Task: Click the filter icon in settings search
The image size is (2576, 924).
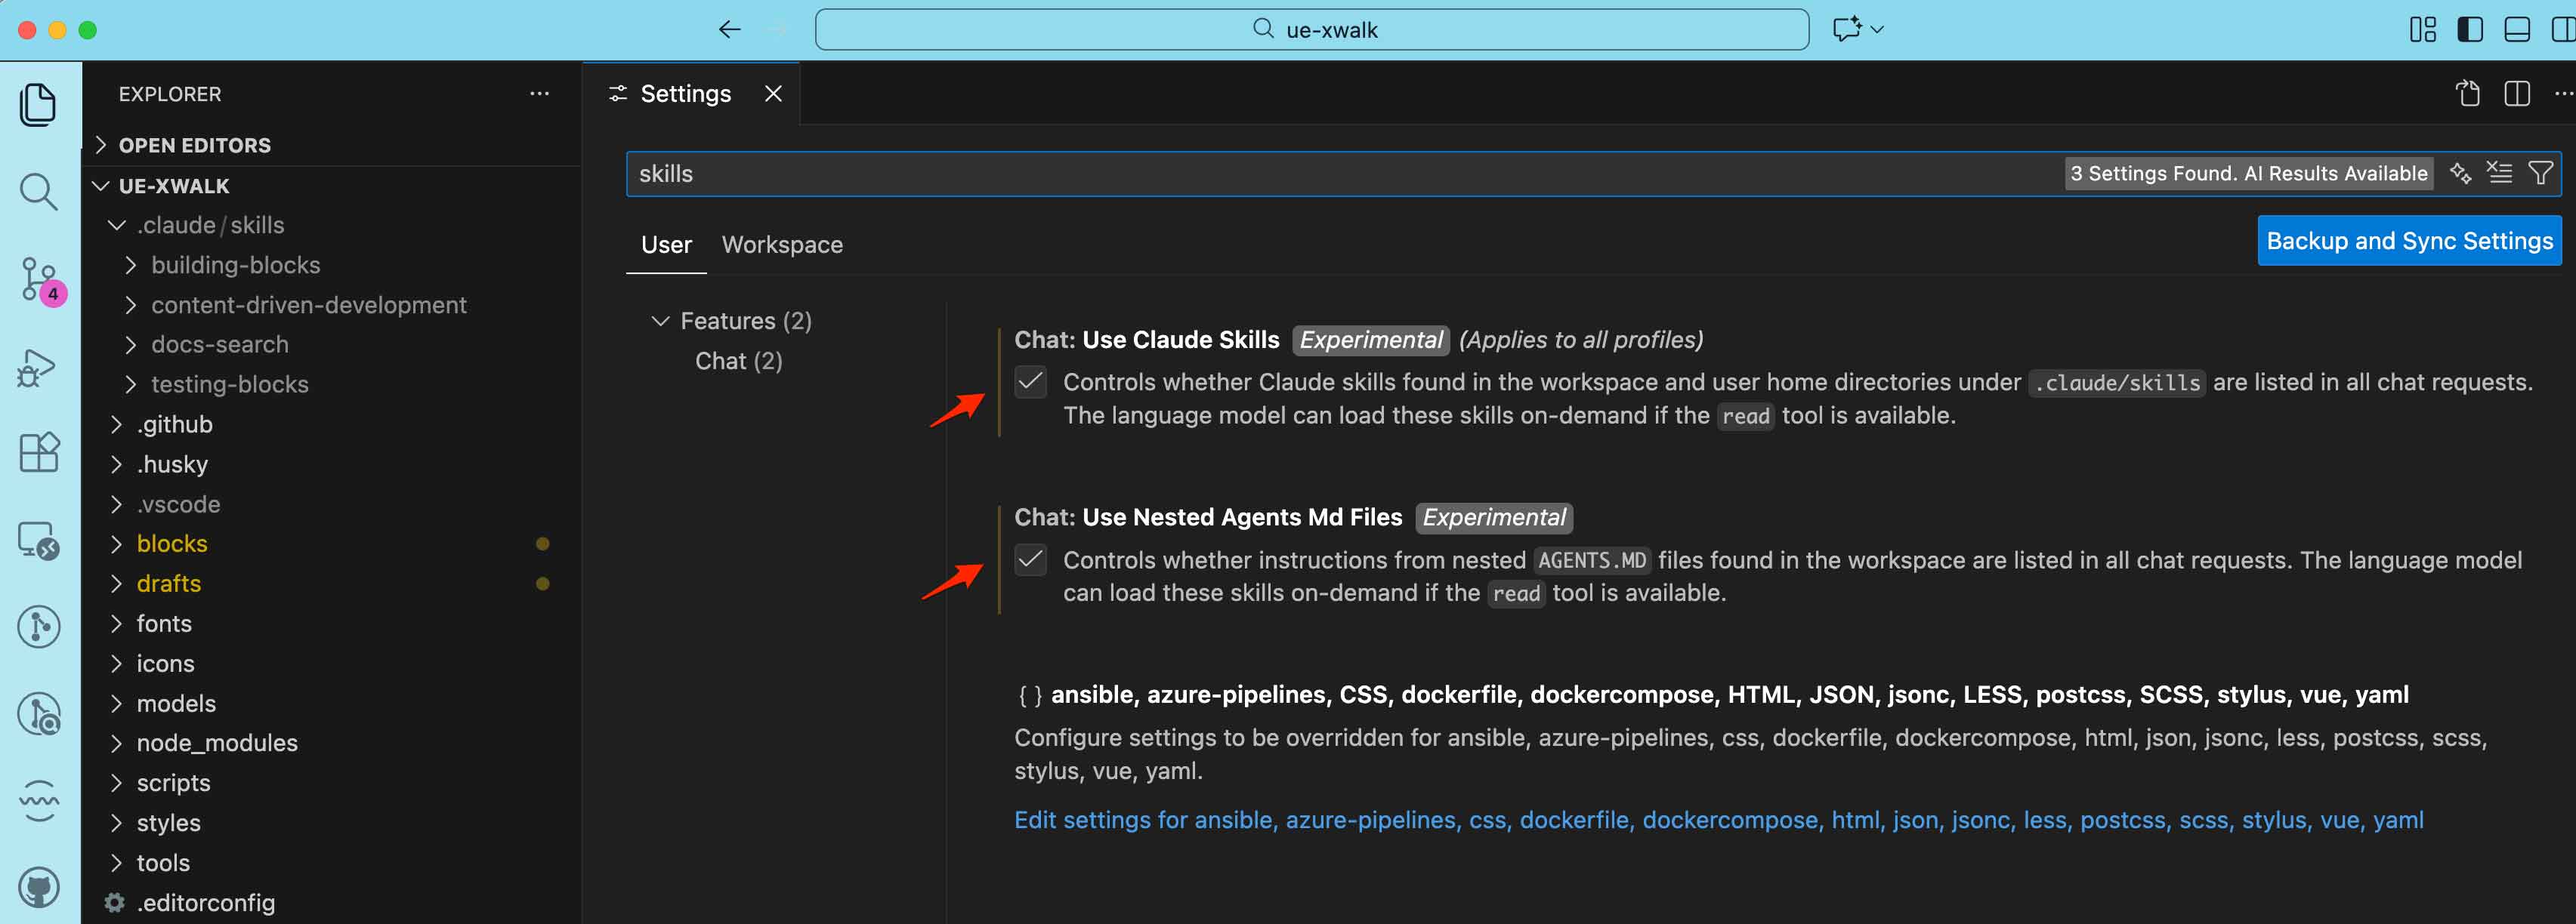Action: coord(2540,173)
